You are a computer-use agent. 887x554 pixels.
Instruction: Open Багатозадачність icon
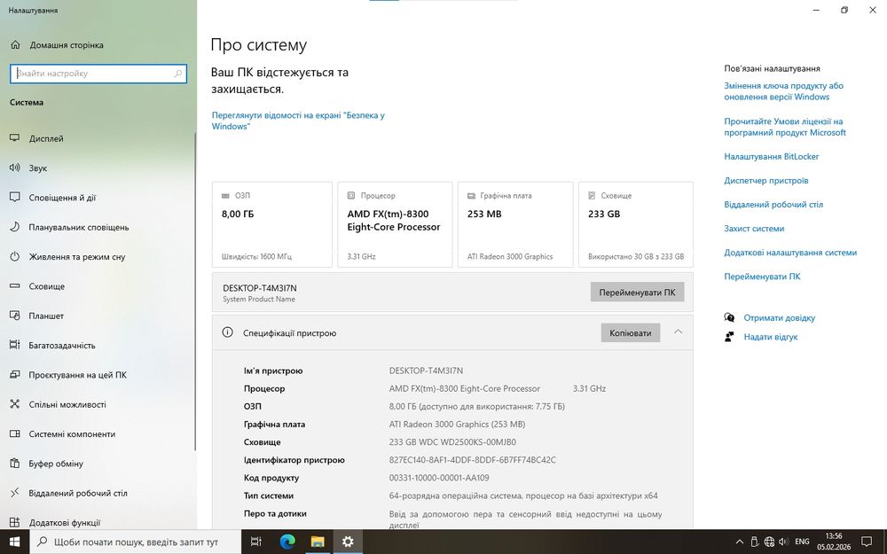(15, 345)
